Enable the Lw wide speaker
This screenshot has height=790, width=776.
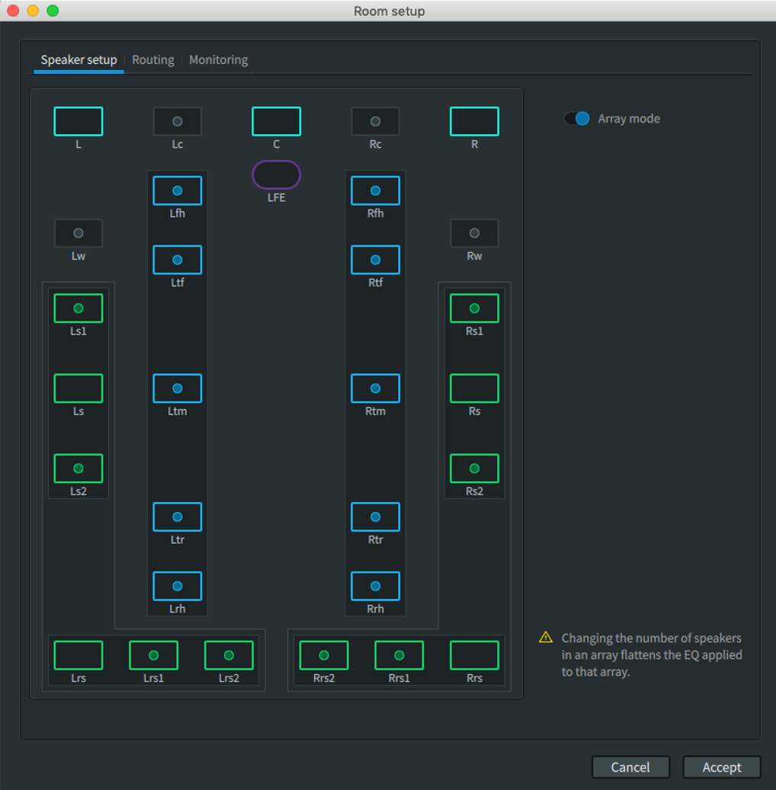[79, 233]
